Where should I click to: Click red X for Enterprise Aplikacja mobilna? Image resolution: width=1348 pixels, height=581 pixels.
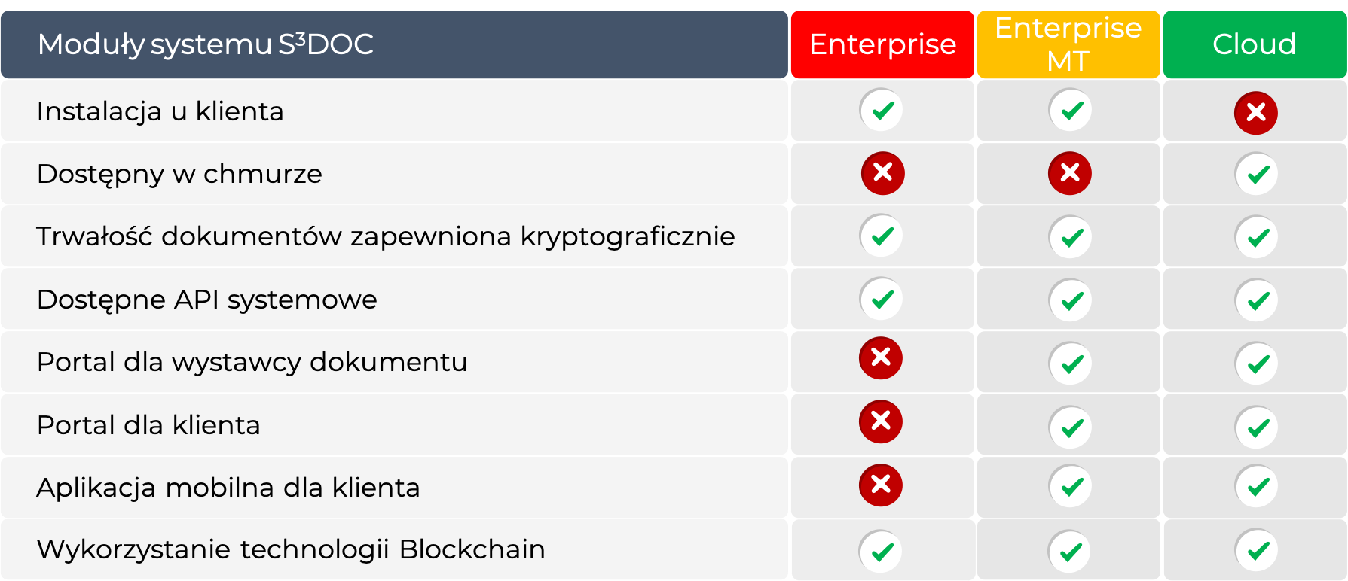pyautogui.click(x=880, y=485)
